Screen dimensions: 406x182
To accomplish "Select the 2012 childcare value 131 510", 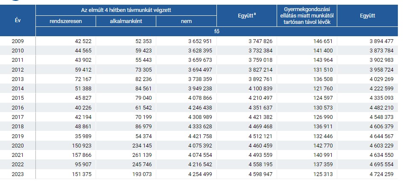I will tap(323, 69).
